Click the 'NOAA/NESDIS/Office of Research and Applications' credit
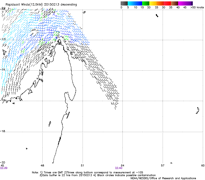The width and height of the screenshot is (205, 180). click(163, 178)
